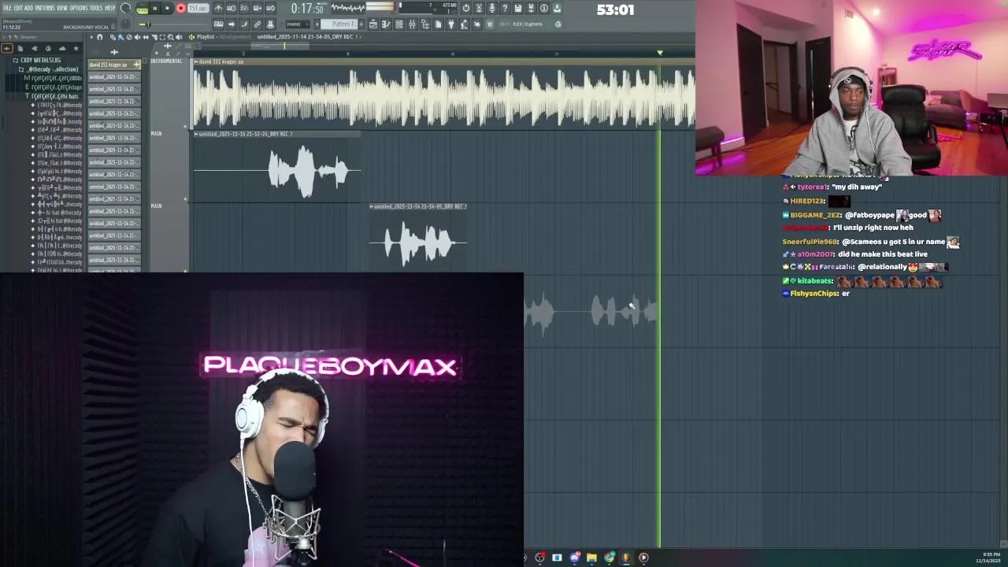The height and width of the screenshot is (567, 1008).
Task: Open the PATTERNS menu
Action: pos(45,8)
